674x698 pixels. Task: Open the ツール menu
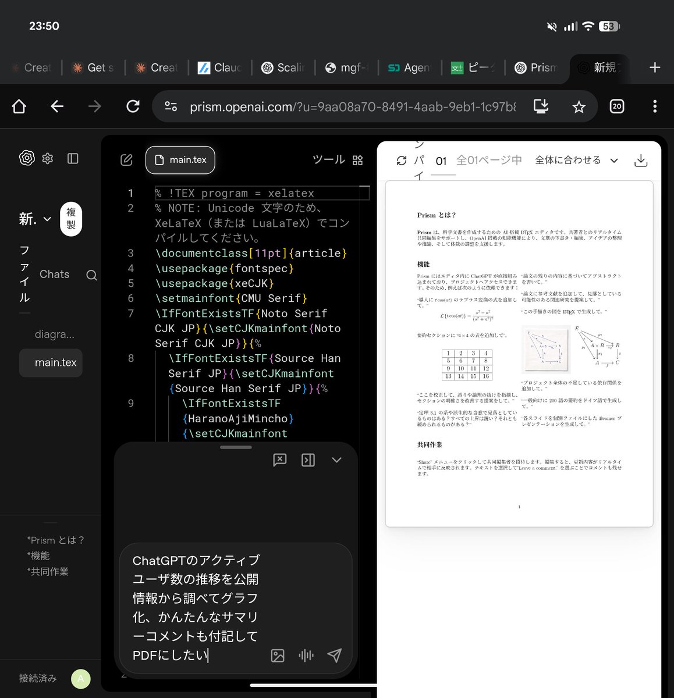328,159
